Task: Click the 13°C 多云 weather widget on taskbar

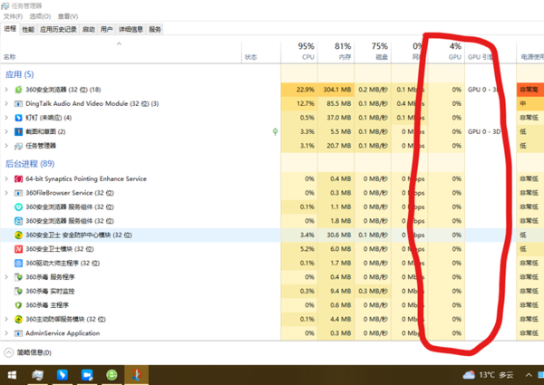Action: (488, 375)
